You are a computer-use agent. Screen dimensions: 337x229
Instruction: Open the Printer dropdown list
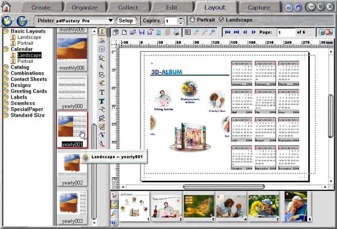click(x=111, y=21)
